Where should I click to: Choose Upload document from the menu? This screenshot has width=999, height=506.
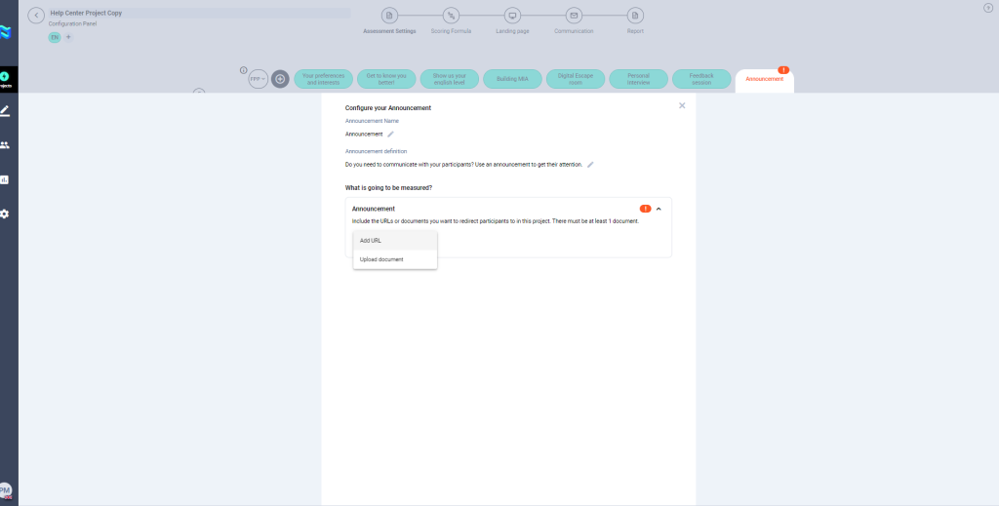click(x=381, y=259)
